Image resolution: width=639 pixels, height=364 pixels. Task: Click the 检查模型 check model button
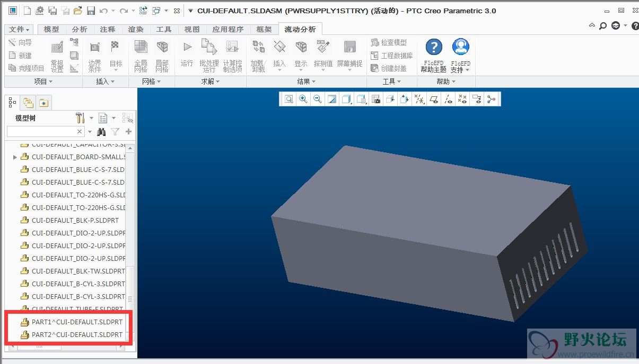(389, 42)
